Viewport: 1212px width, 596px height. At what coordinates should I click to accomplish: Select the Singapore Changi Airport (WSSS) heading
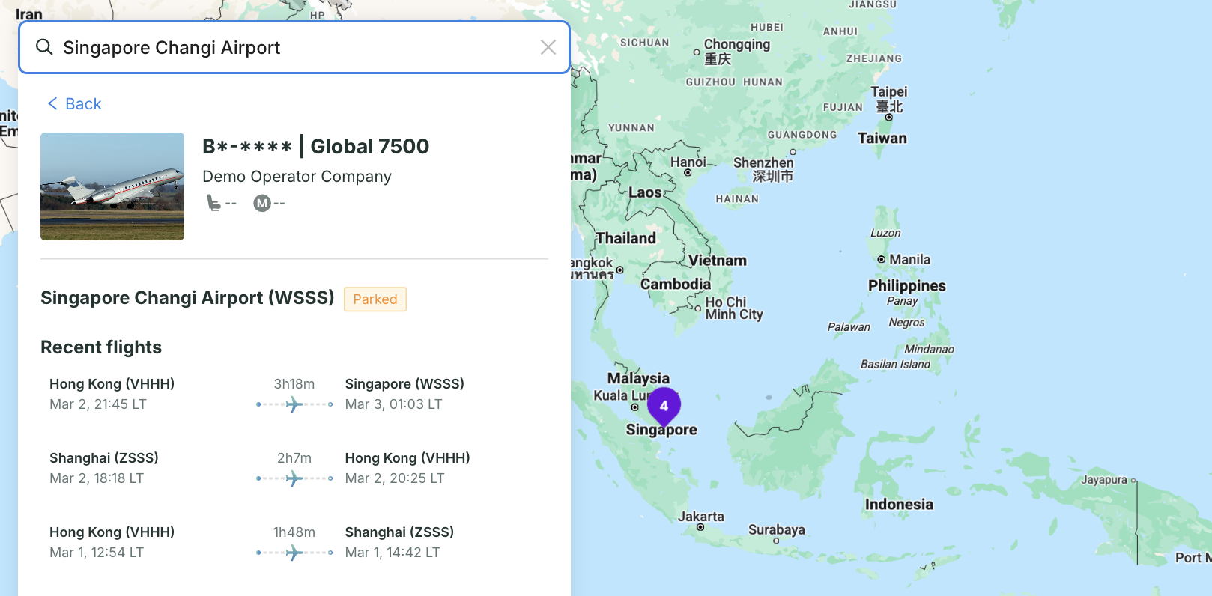tap(187, 298)
